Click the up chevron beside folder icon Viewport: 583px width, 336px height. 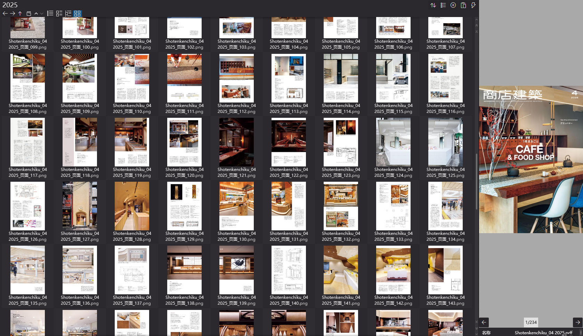[x=36, y=14]
